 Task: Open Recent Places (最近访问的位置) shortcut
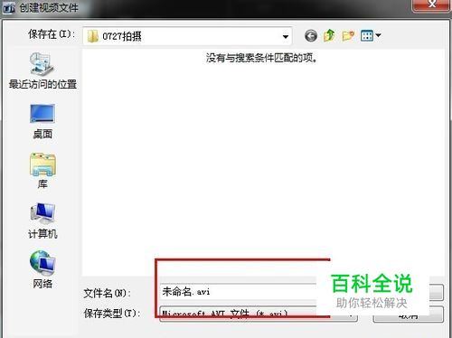click(x=42, y=70)
